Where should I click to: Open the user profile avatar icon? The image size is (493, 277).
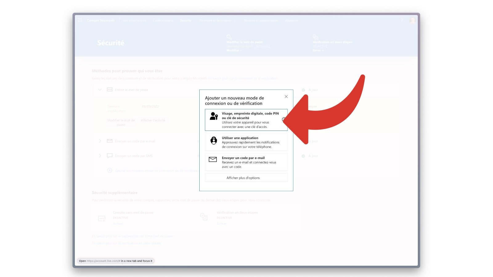[x=412, y=20]
